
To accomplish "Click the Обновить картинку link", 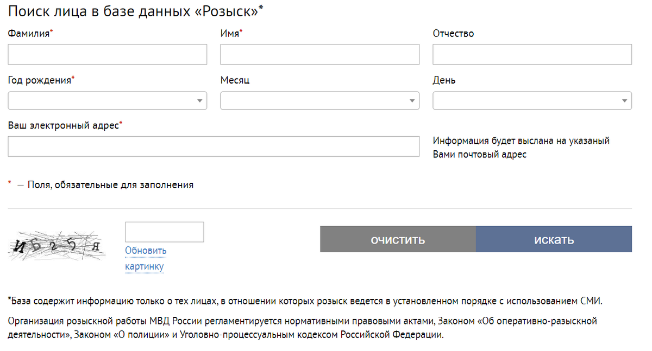I will pyautogui.click(x=146, y=258).
